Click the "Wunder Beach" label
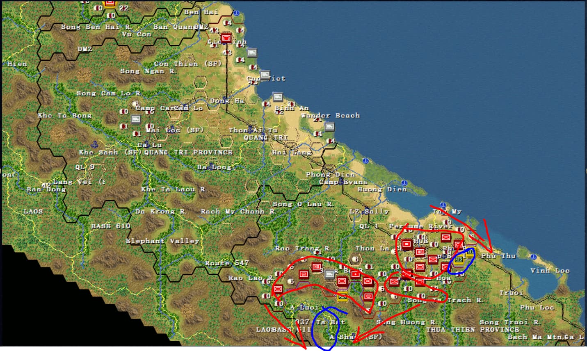Image resolution: width=587 pixels, height=351 pixels. coord(330,115)
